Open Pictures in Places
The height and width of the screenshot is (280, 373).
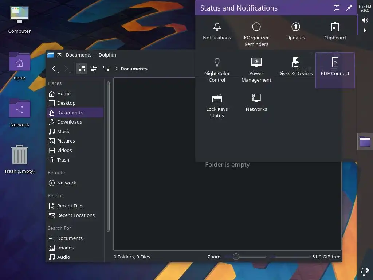(x=75, y=141)
